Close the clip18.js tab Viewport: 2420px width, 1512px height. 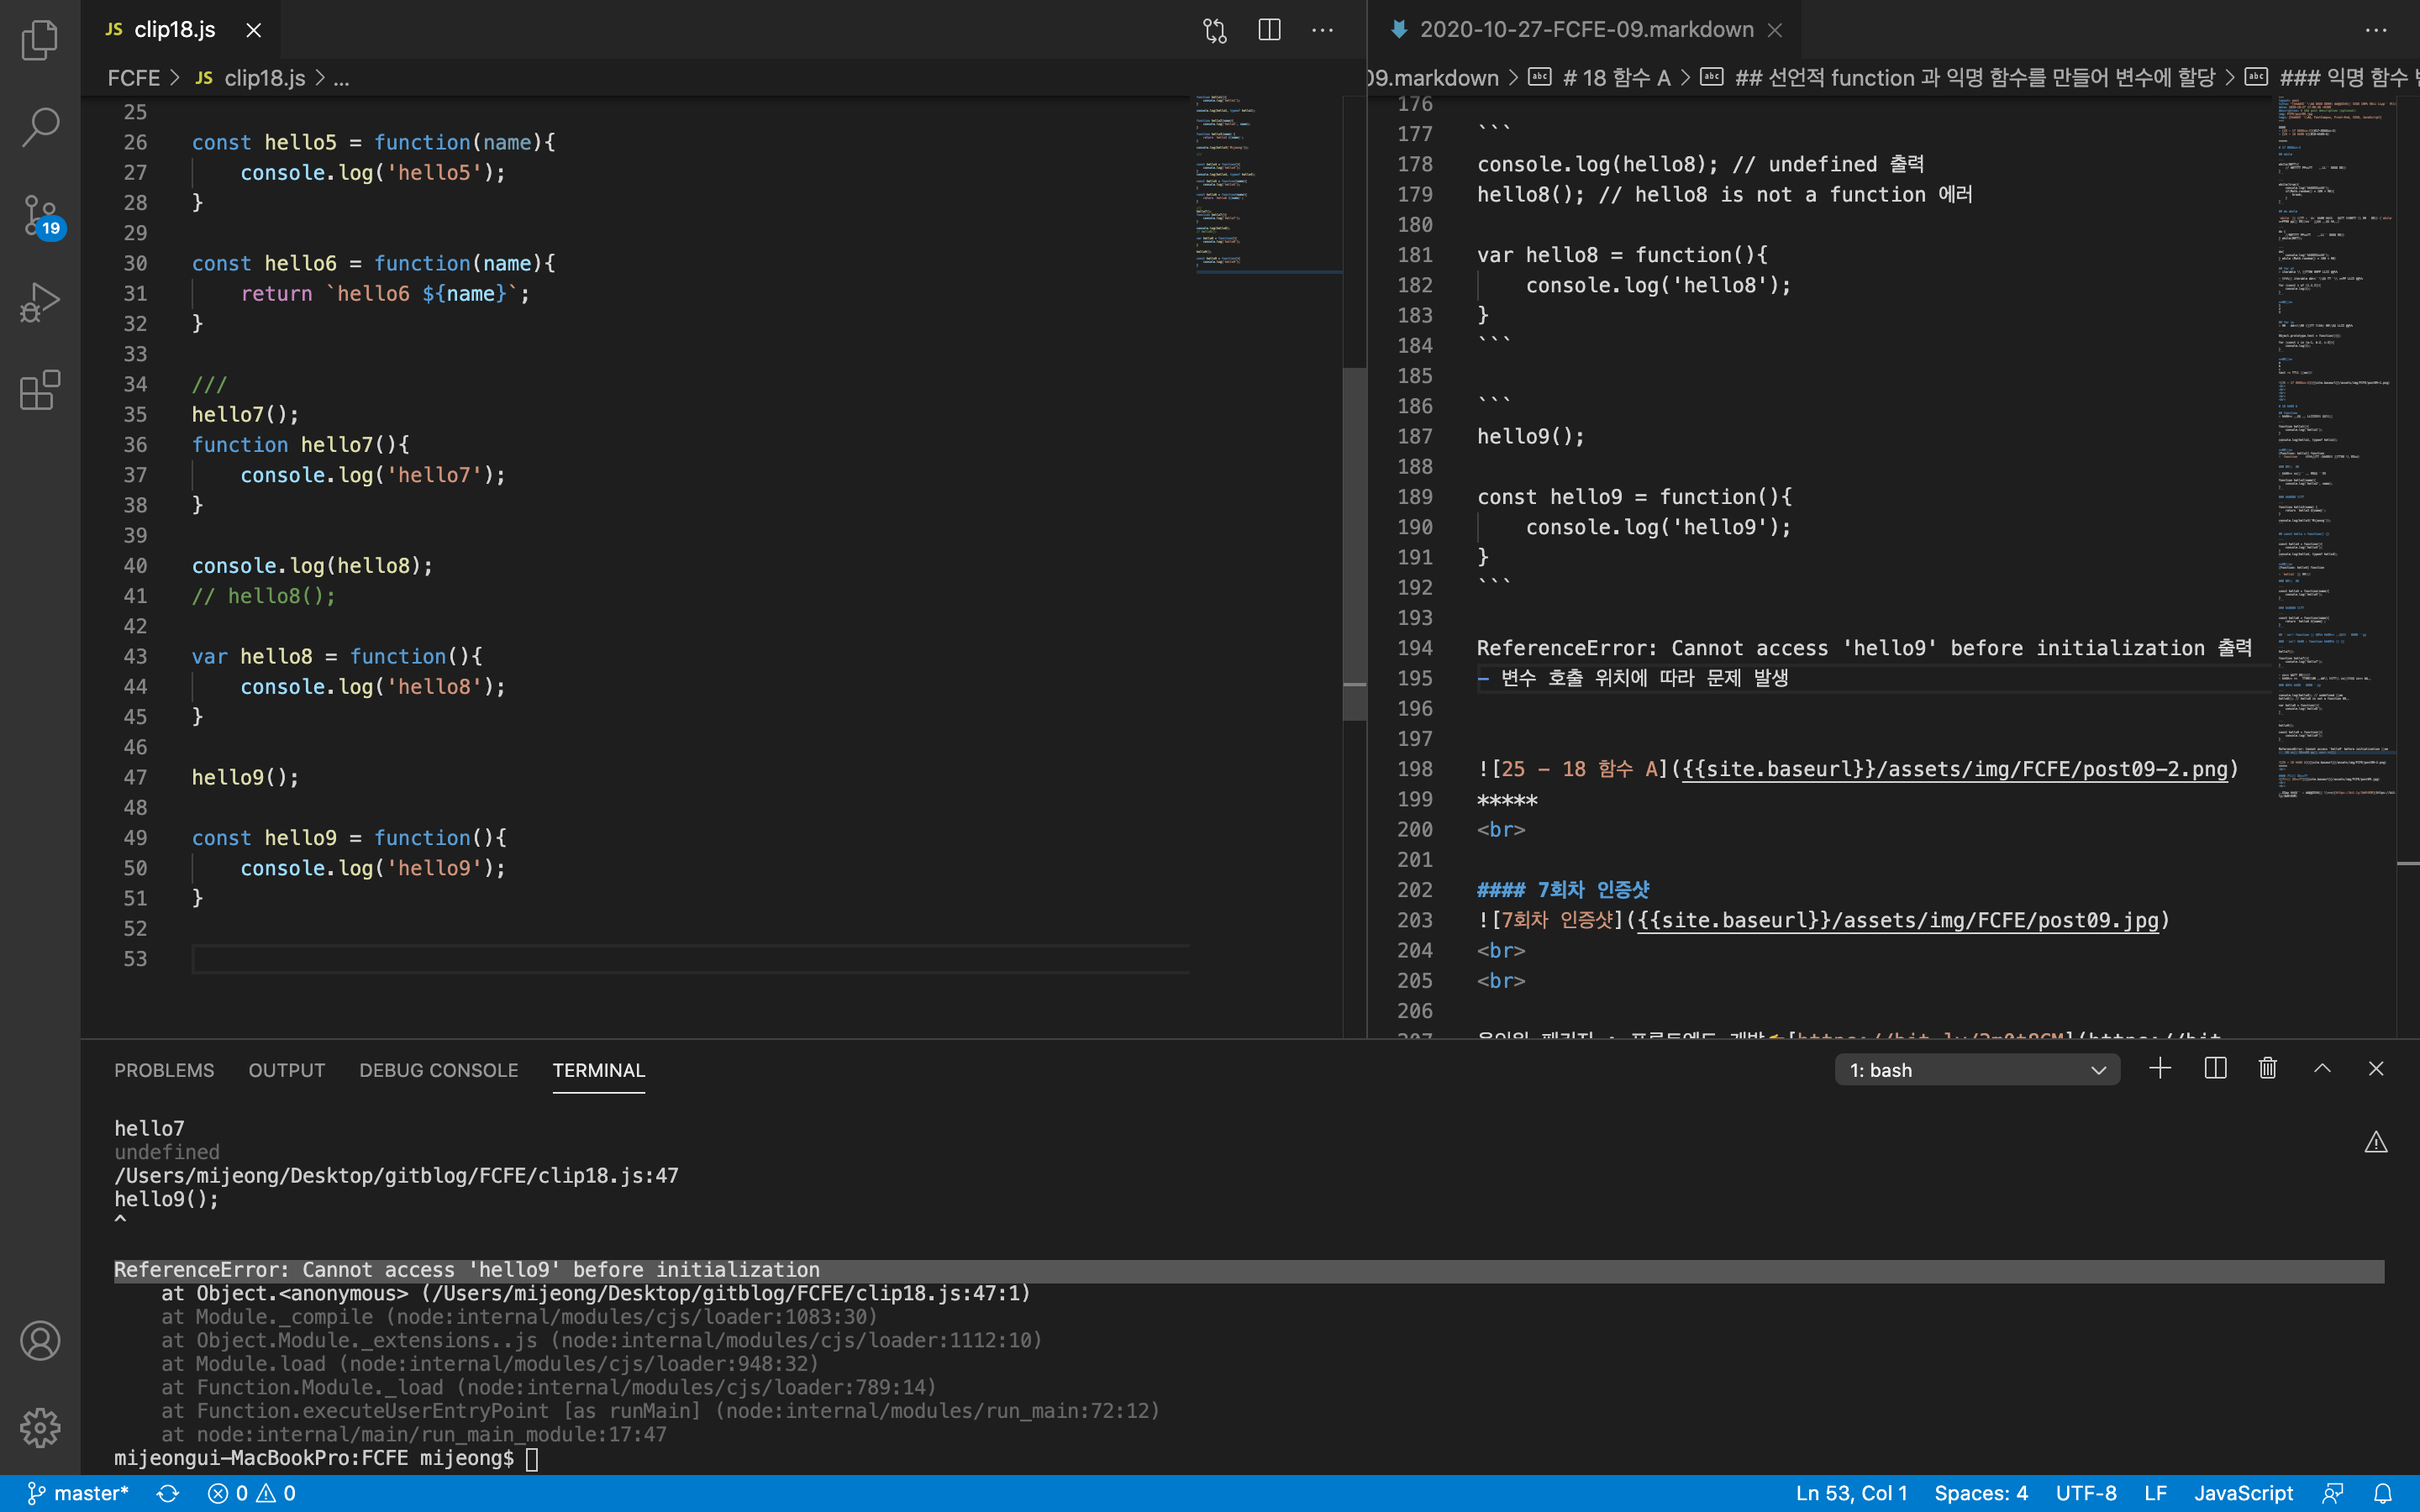pos(254,30)
